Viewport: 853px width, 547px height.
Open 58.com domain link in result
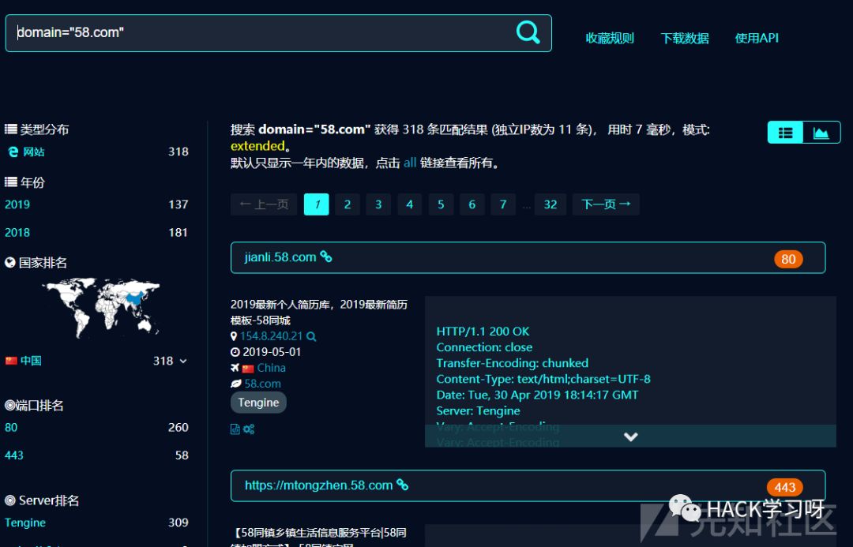point(263,384)
